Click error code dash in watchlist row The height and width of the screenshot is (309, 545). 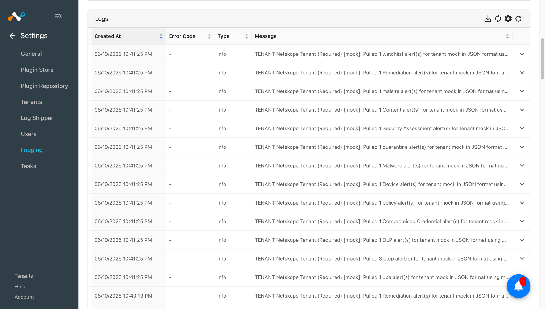170,54
